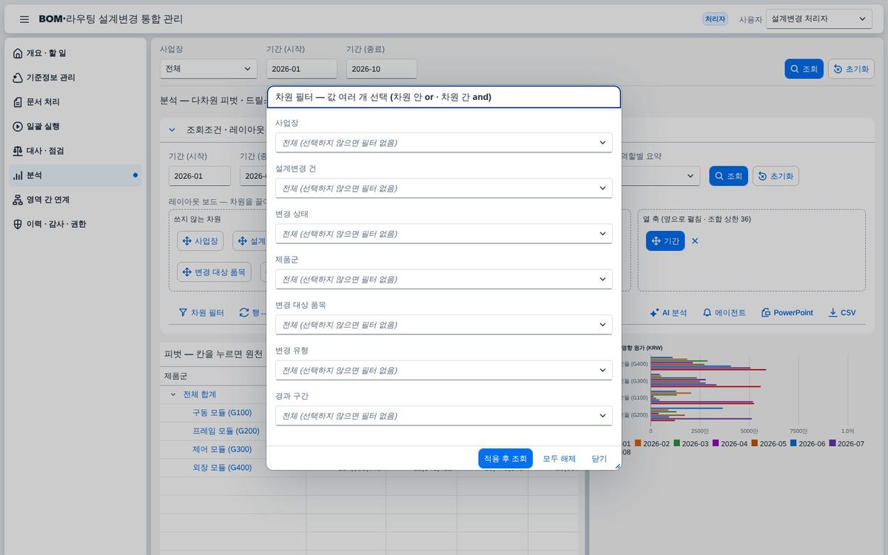Remove 기간 chip with the X icon
Viewport: 888px width, 555px height.
695,241
